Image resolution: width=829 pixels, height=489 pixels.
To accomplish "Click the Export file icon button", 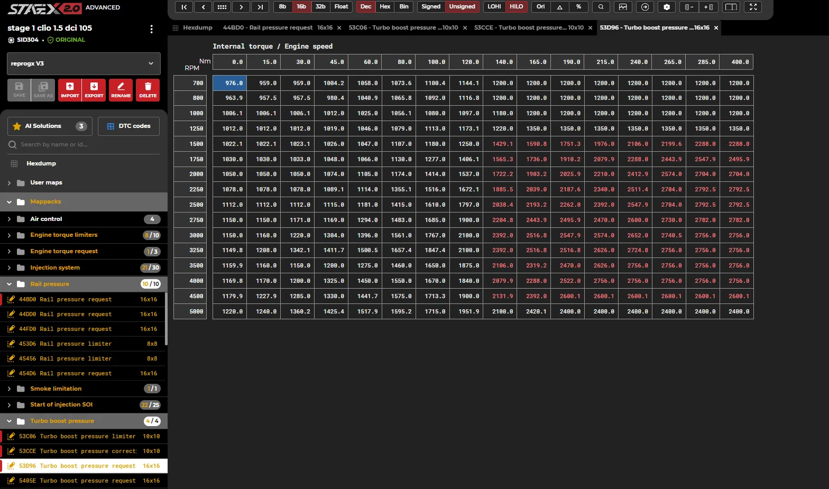I will click(94, 90).
